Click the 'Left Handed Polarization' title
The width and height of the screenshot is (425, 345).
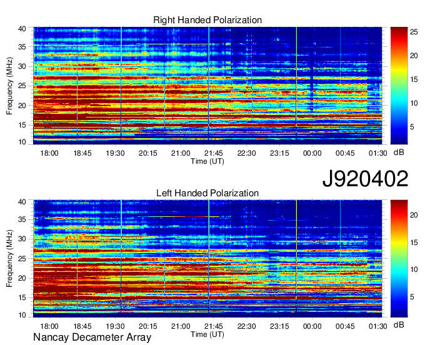[x=207, y=193]
